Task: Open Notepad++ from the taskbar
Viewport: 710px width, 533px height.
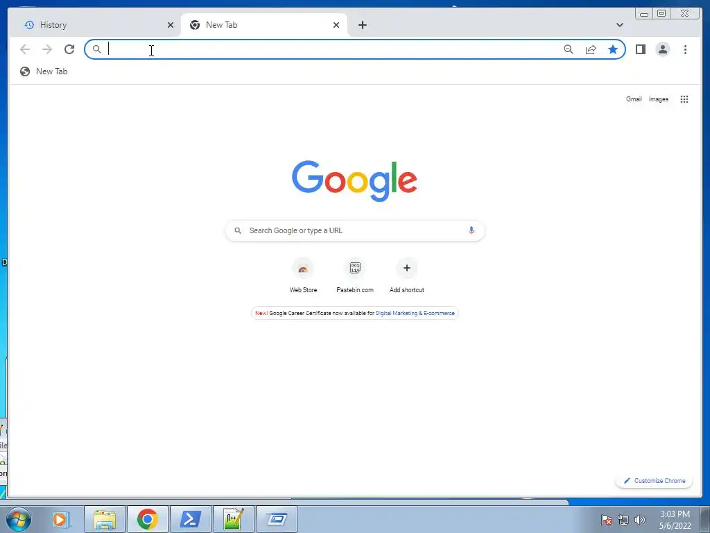Action: coord(233,519)
